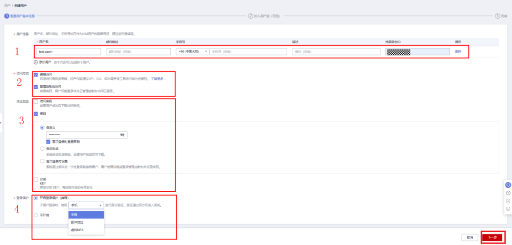Click the customer service headset icon
The height and width of the screenshot is (245, 512).
coord(508,185)
